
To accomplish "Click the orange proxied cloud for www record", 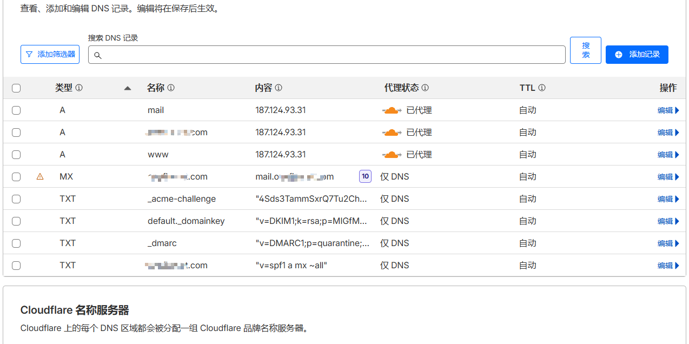I will click(392, 155).
